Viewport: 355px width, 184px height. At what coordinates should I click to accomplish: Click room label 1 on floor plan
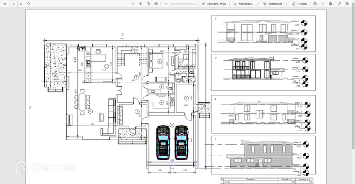click(x=137, y=111)
